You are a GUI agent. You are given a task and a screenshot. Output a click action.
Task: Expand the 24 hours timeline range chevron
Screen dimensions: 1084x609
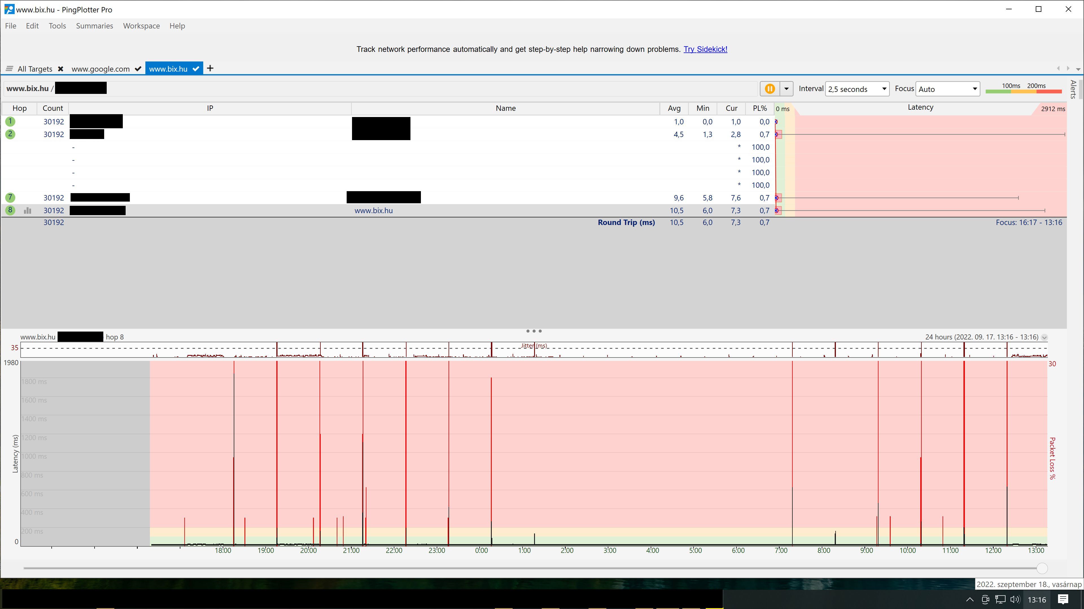[x=1044, y=337]
